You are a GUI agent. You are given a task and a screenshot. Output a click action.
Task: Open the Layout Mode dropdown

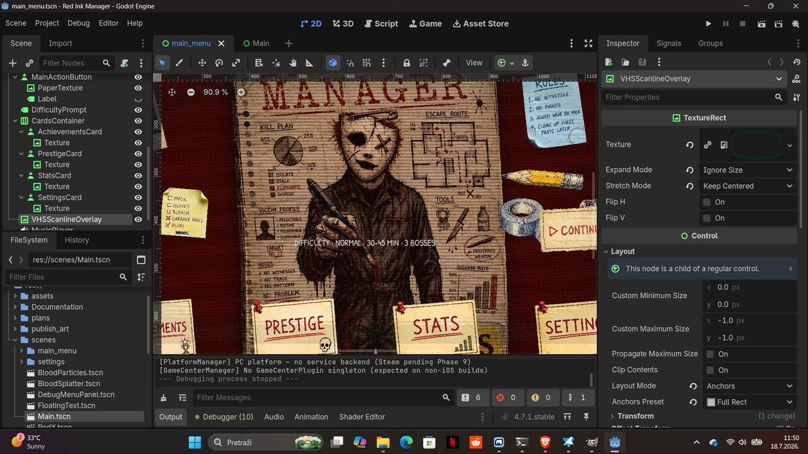tap(749, 386)
